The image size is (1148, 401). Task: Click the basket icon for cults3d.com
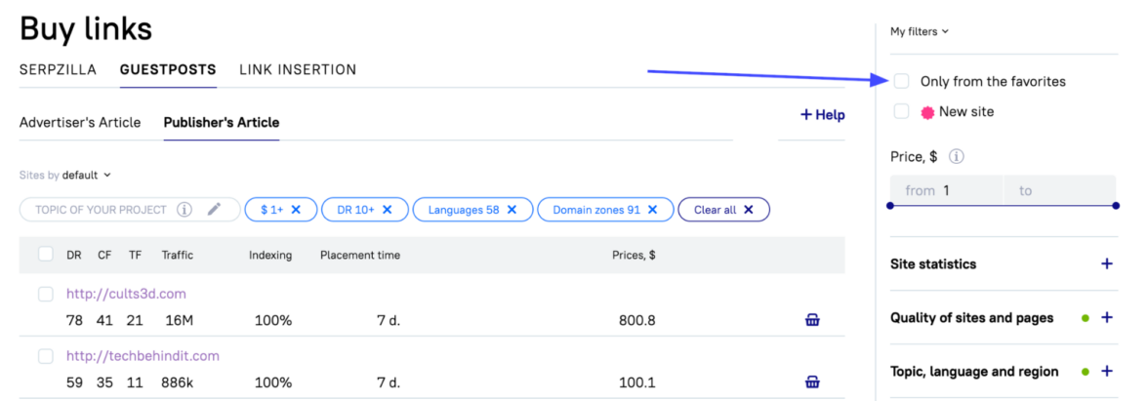812,319
